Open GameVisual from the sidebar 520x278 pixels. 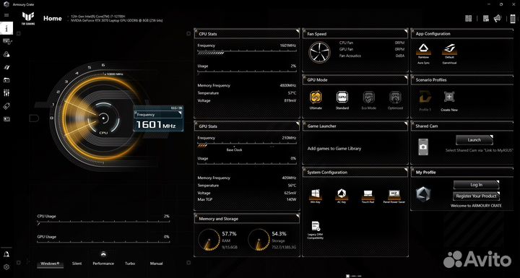pos(6,67)
